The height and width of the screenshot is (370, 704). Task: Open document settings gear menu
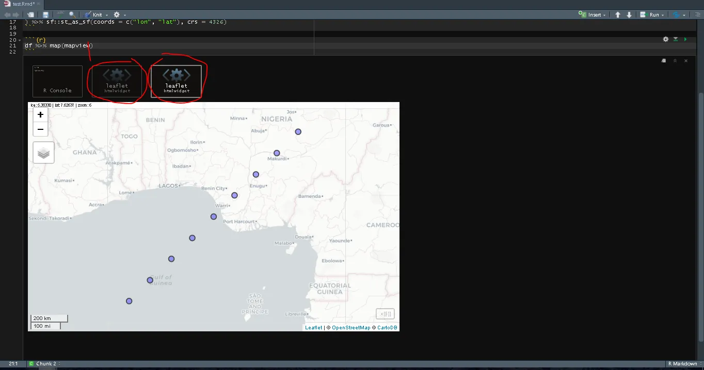click(117, 15)
